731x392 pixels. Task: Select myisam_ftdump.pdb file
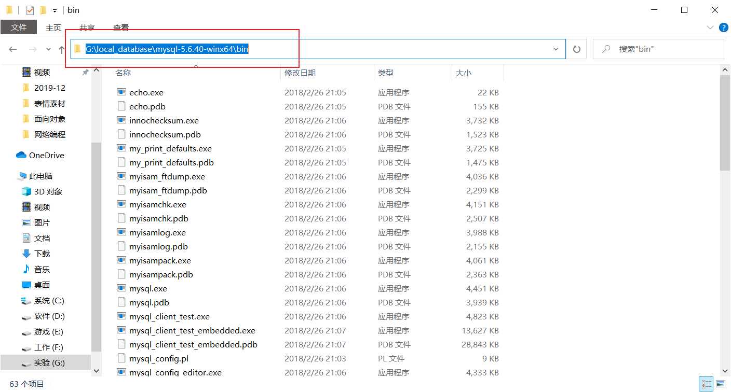tap(168, 190)
